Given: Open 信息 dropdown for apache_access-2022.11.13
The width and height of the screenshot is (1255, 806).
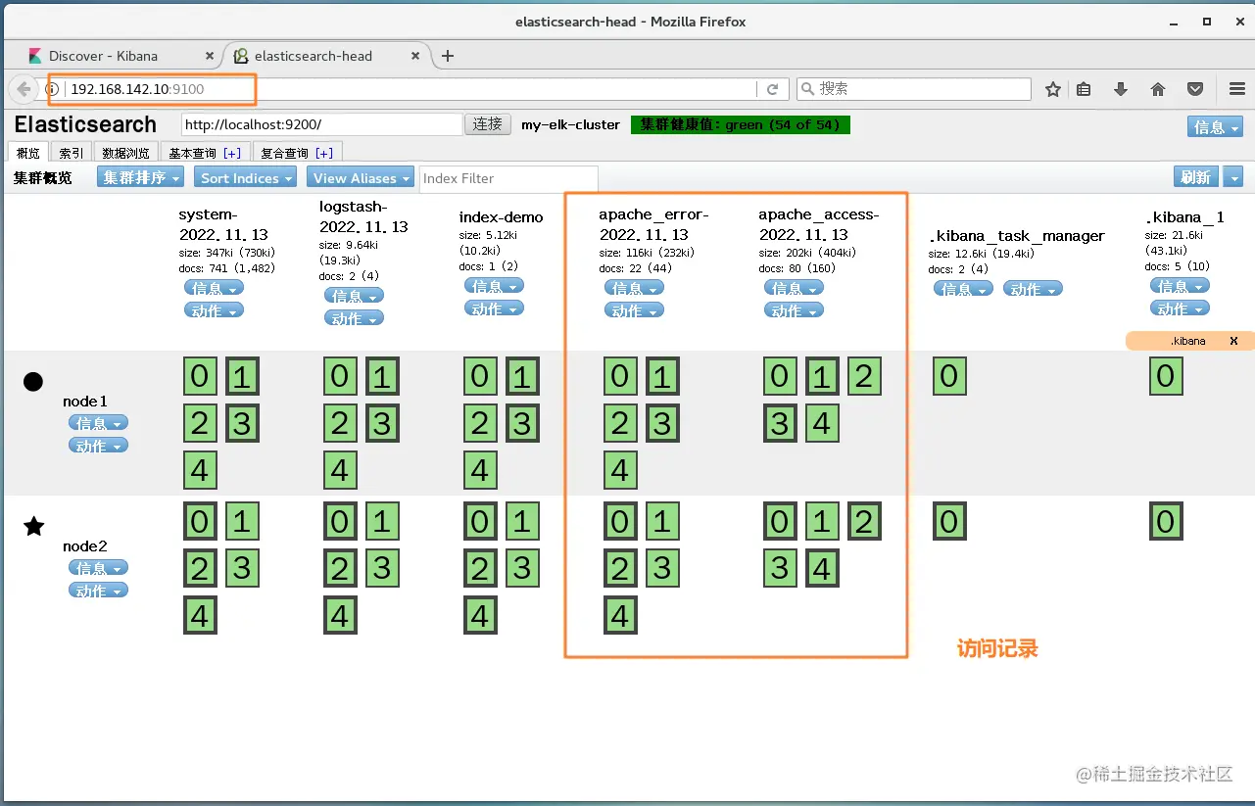Looking at the screenshot, I should pyautogui.click(x=794, y=288).
